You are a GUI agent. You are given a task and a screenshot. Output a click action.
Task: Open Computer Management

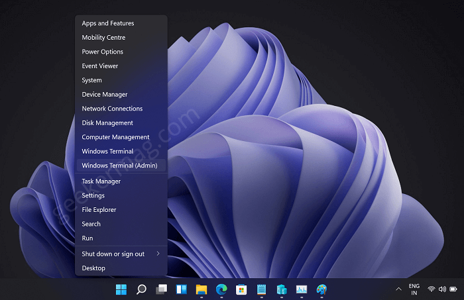click(x=121, y=136)
